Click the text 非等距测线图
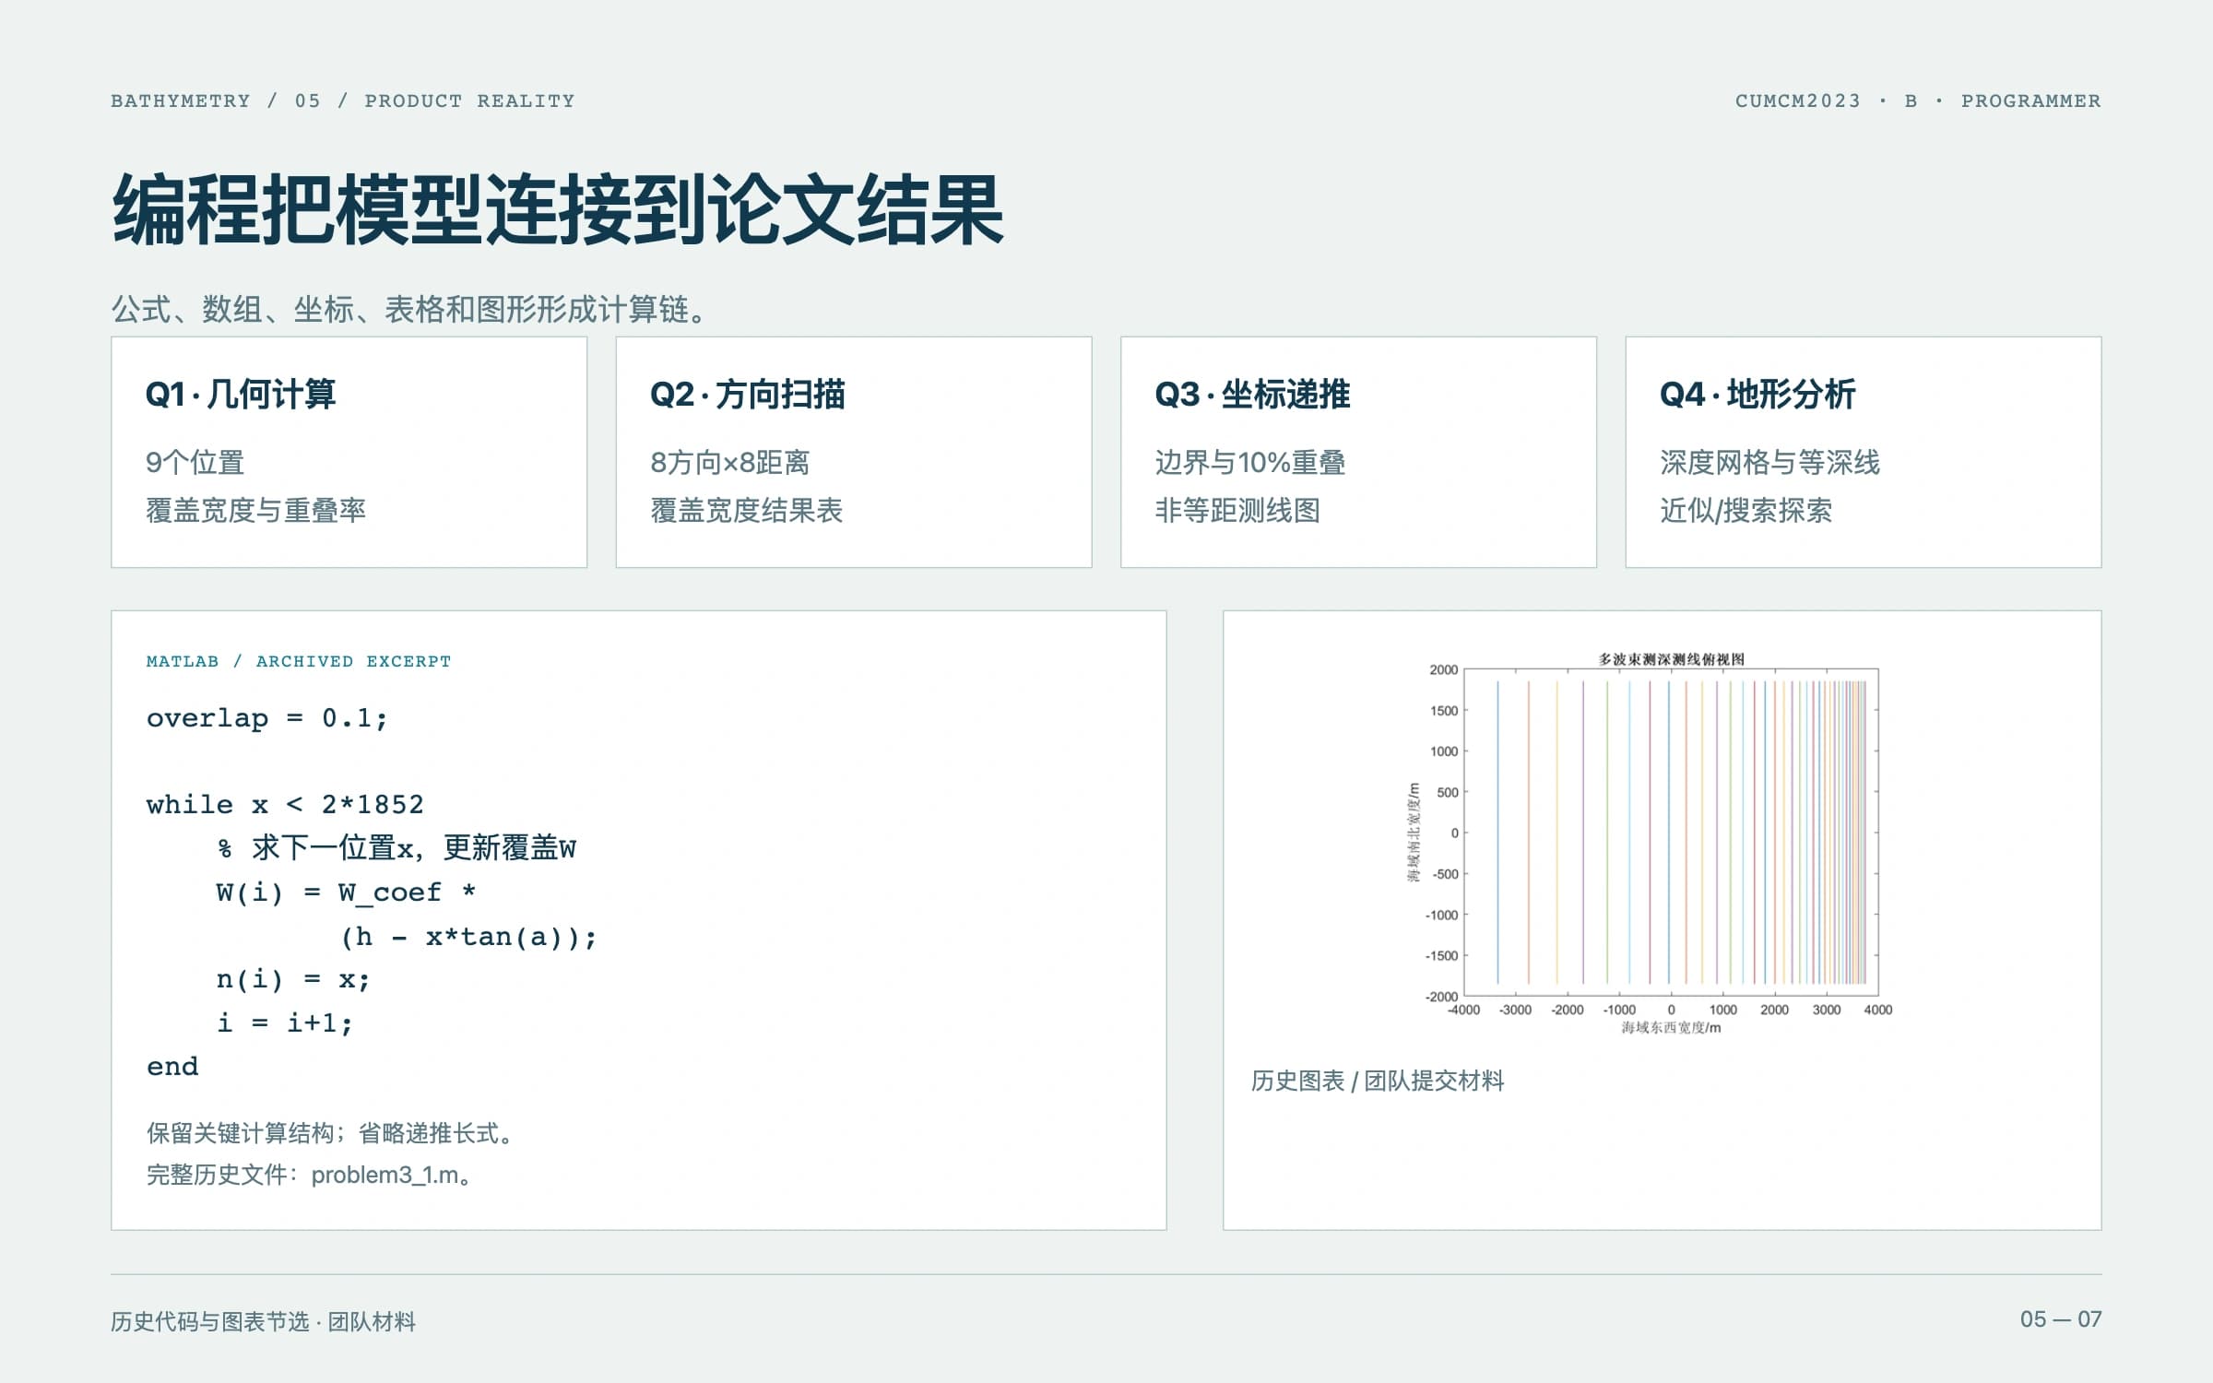This screenshot has width=2213, height=1383. pos(1237,510)
